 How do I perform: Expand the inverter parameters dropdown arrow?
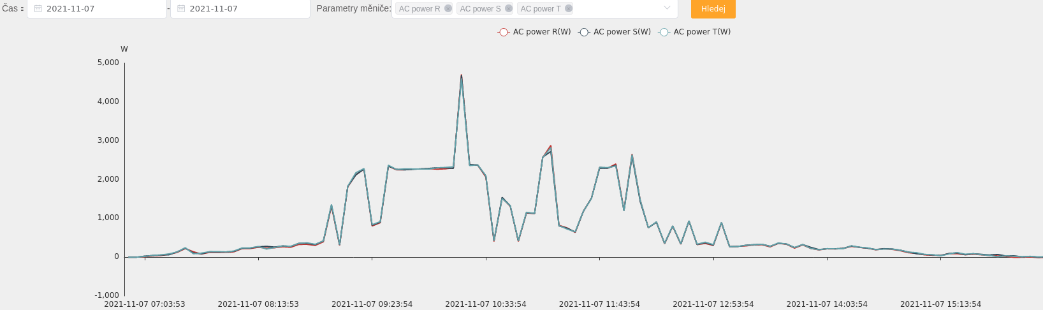pos(667,8)
